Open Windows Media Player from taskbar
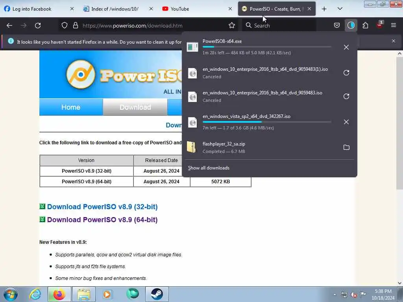403x302 pixels. click(107, 294)
